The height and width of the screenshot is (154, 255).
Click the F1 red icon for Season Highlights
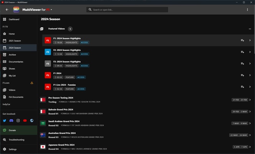(x=48, y=40)
